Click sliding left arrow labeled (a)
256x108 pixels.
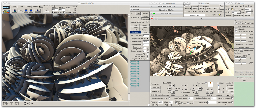click(x=170, y=89)
